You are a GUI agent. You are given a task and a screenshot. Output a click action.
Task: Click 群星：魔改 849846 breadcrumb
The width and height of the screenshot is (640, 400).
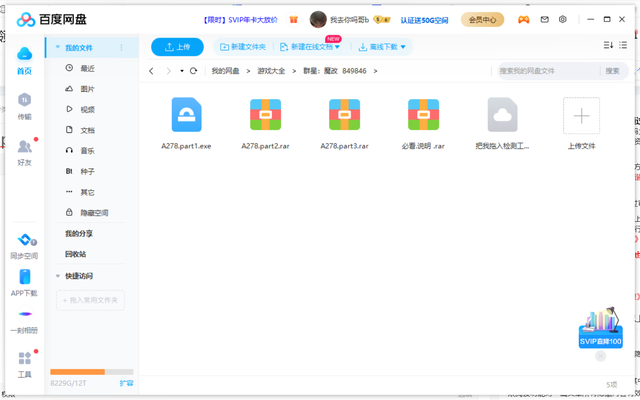(335, 71)
